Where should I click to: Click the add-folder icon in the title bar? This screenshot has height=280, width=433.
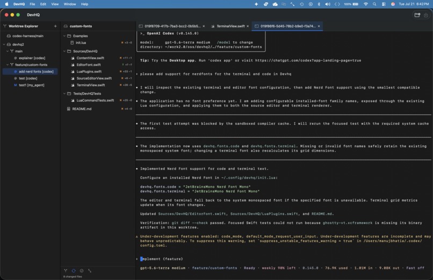pos(417,15)
